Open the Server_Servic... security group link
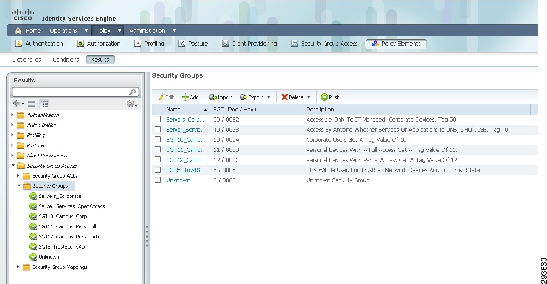 185,129
